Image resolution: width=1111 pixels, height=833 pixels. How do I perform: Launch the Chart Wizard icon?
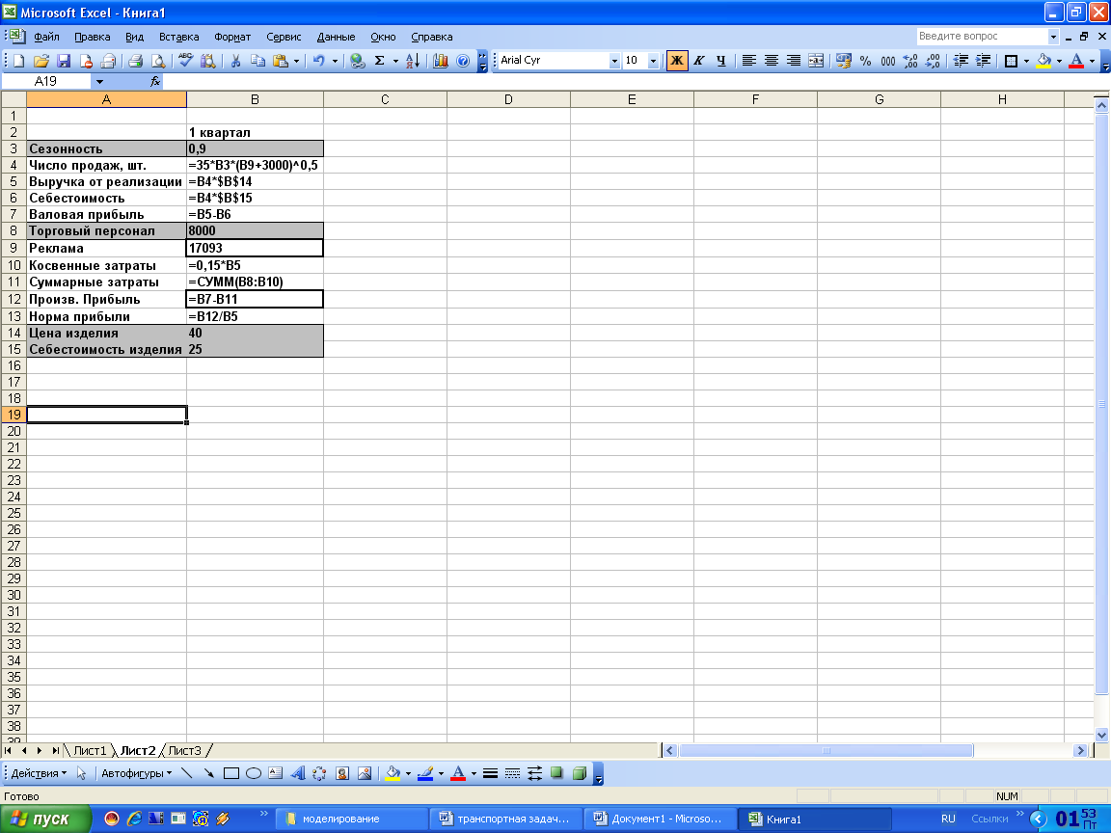pyautogui.click(x=441, y=61)
